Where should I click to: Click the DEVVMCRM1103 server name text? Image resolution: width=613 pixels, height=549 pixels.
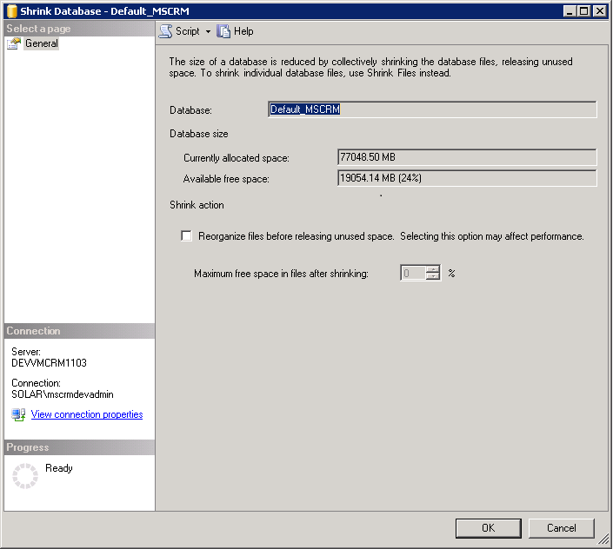(49, 363)
